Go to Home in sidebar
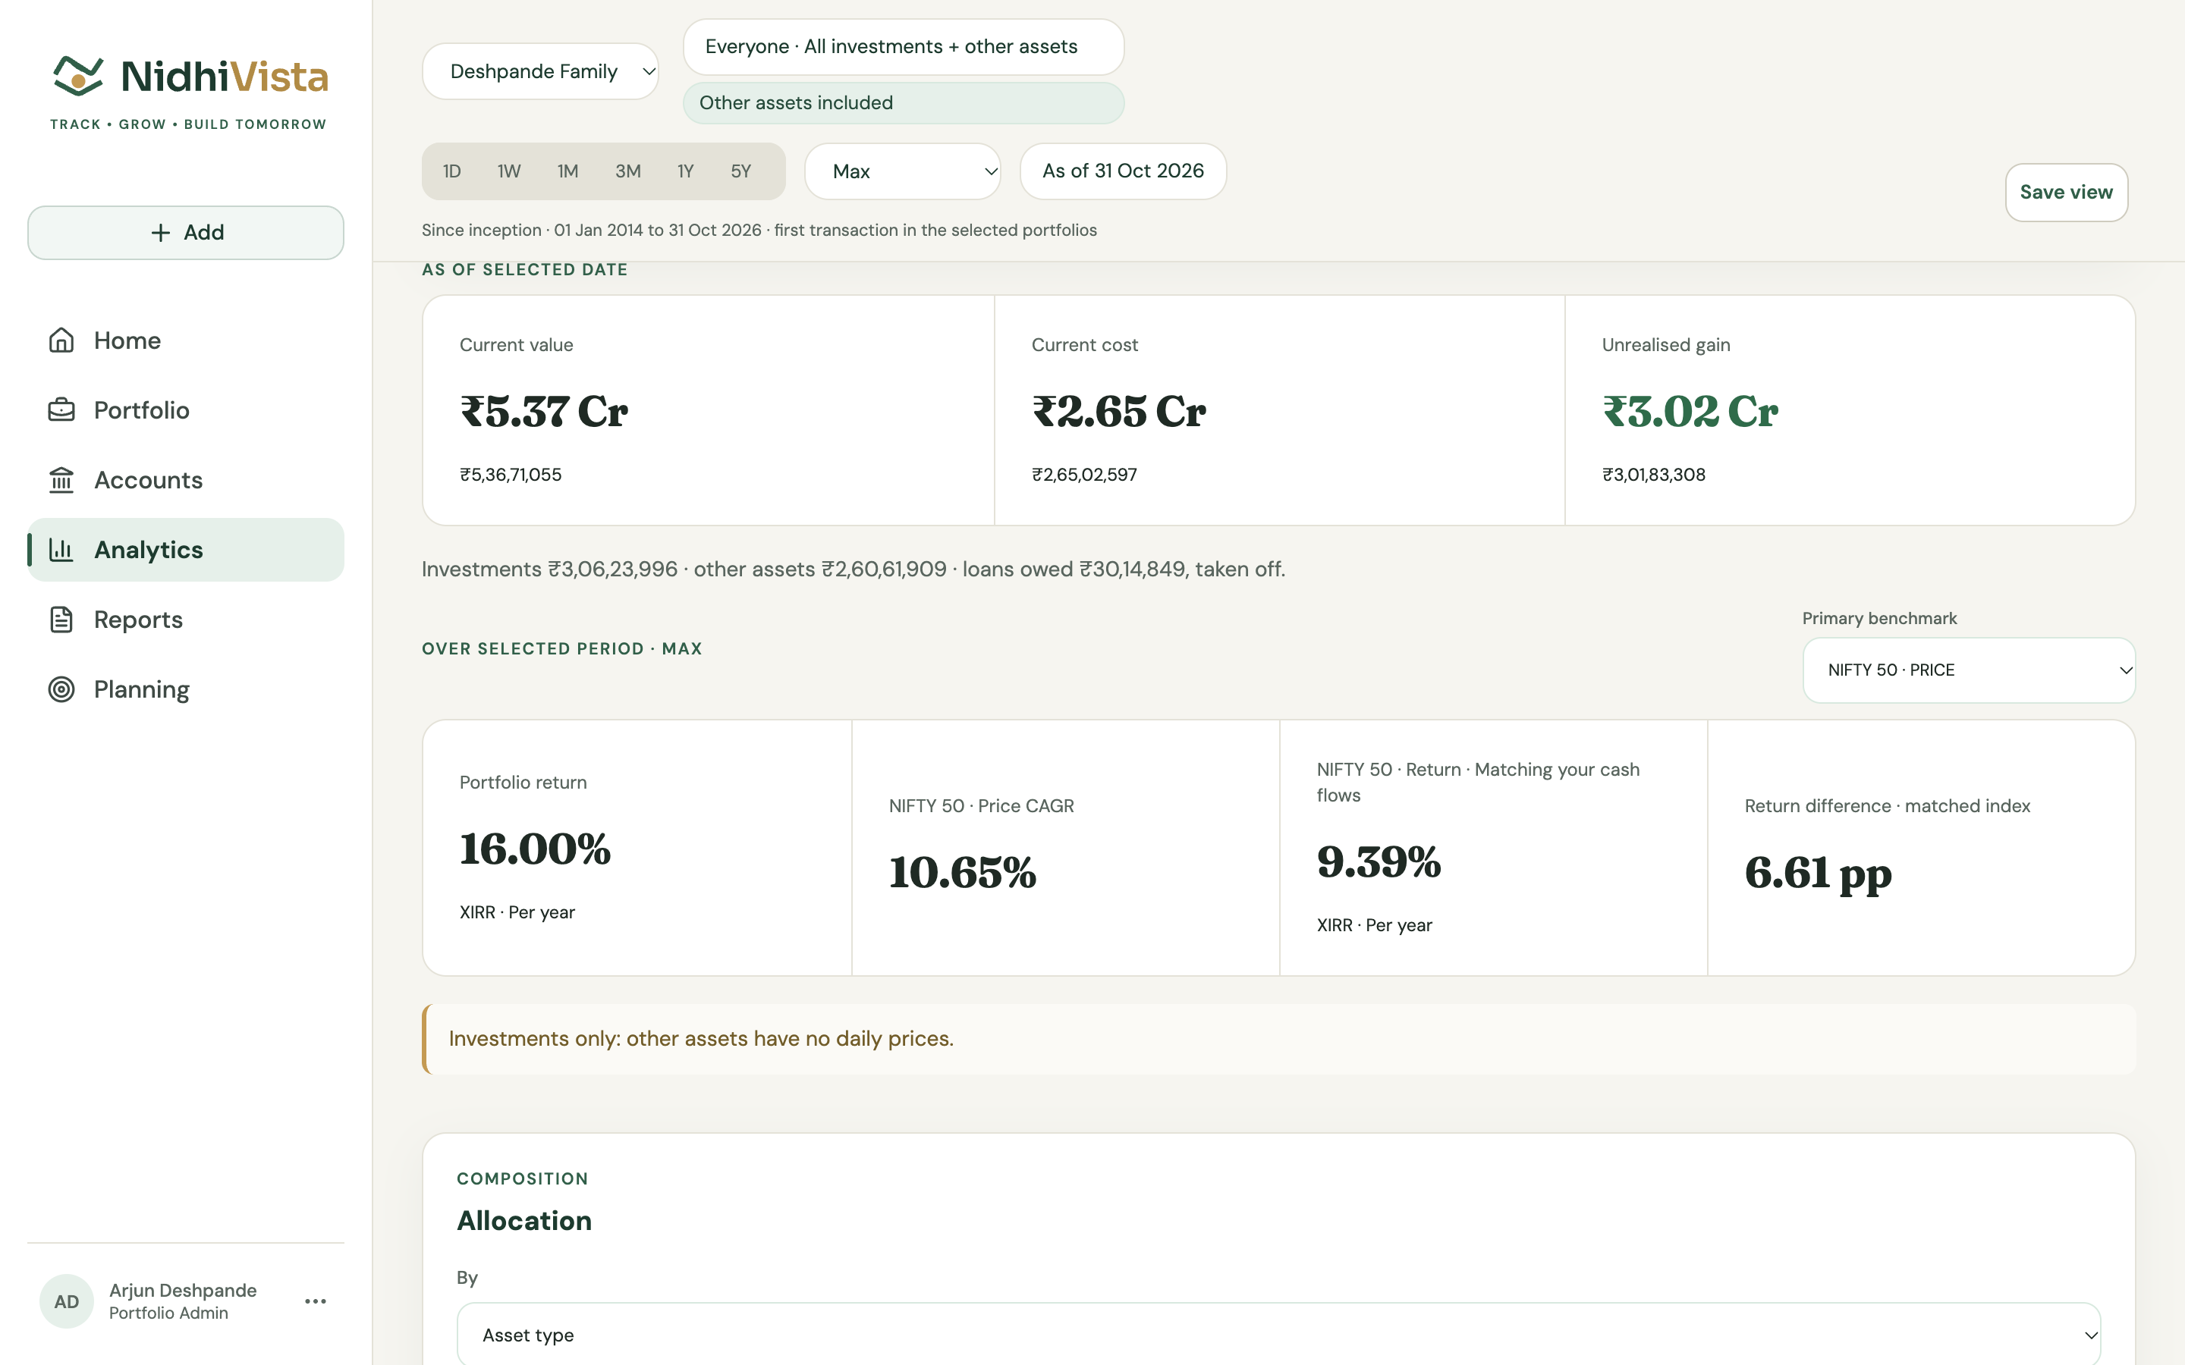The width and height of the screenshot is (2185, 1365). coord(186,340)
